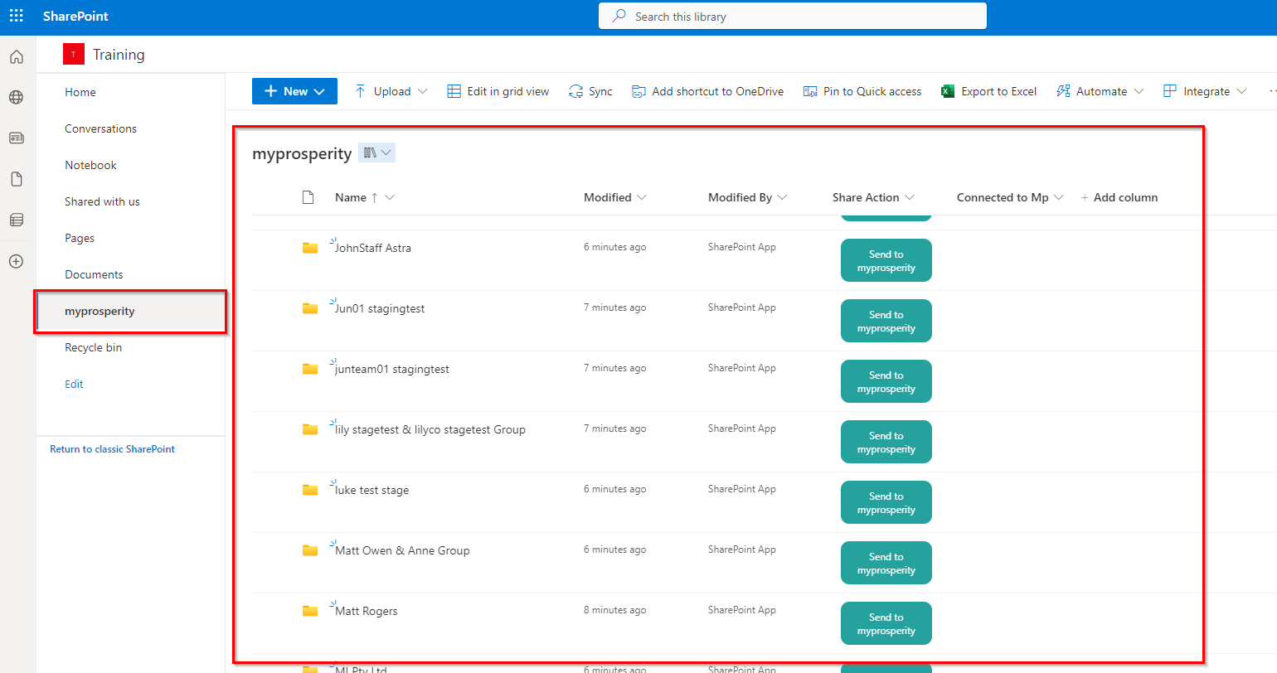1277x673 pixels.
Task: Send lily stagetest folder to myprosperity
Action: [x=886, y=442]
